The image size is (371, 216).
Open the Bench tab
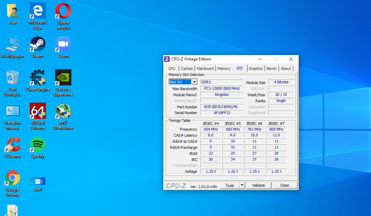(x=271, y=68)
